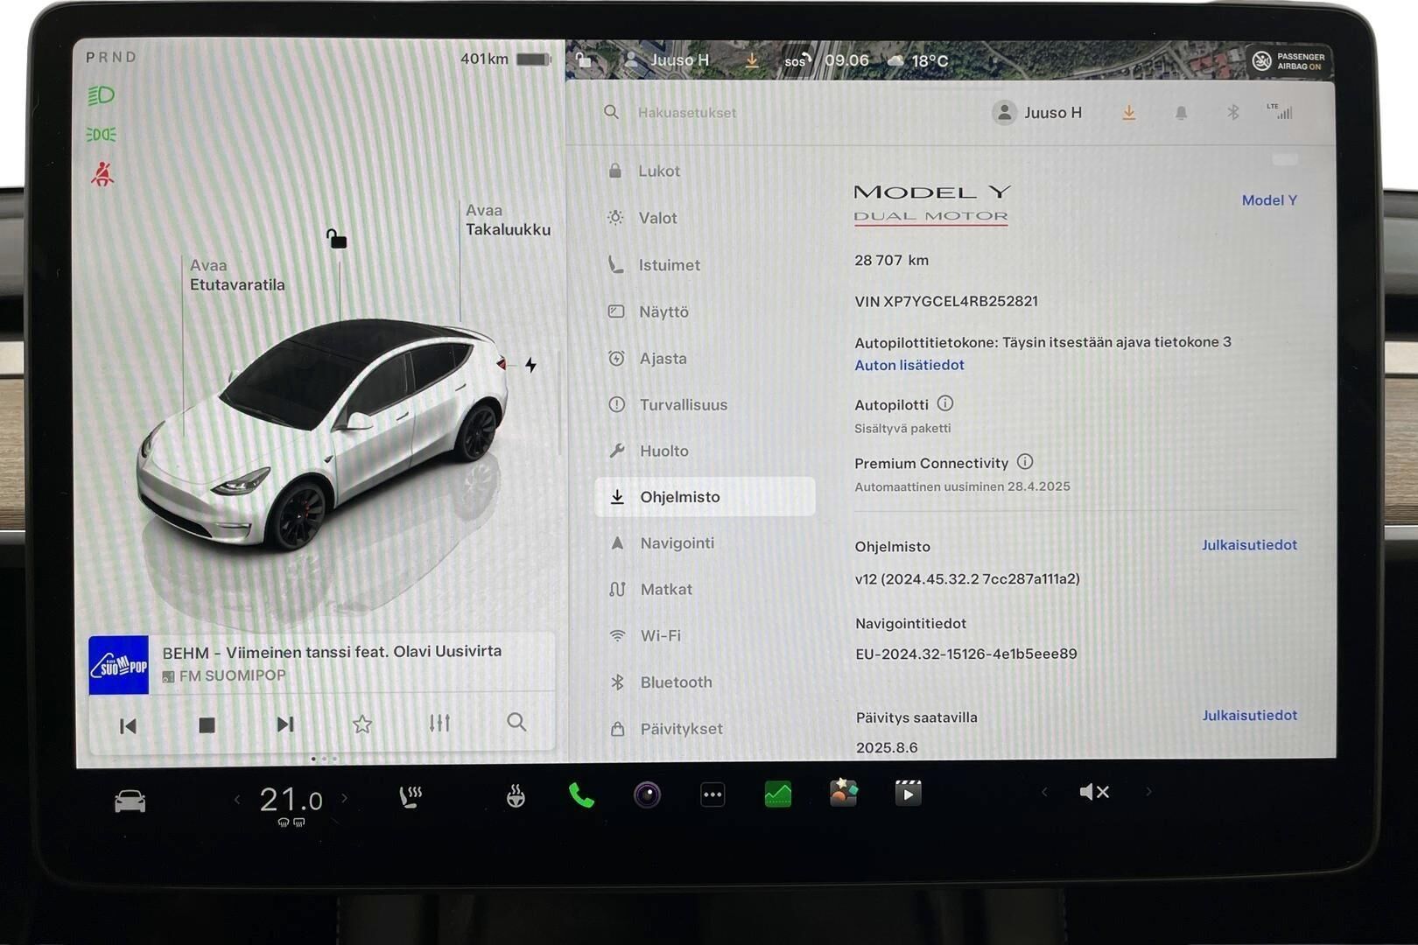This screenshot has width=1418, height=945.
Task: Tap the 21.0 temperature display
Action: tap(291, 799)
